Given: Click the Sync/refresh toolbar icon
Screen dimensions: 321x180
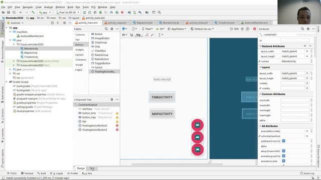Looking at the screenshot, I should pos(14,12).
